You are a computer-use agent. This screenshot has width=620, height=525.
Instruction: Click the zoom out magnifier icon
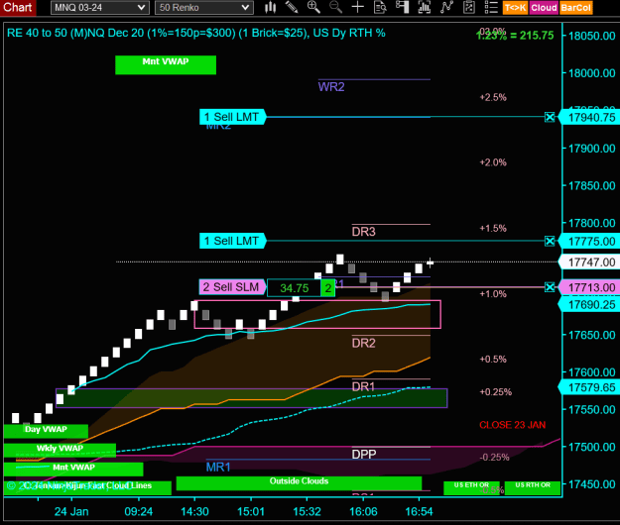335,8
